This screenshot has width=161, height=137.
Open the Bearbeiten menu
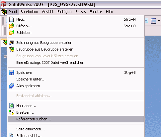tap(29, 12)
